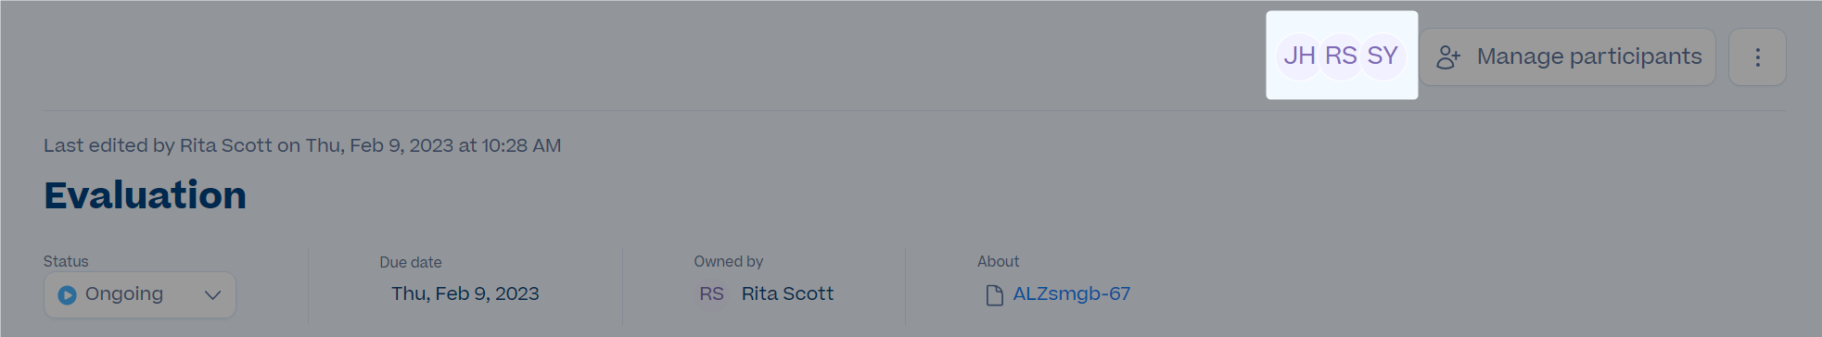Click the Evaluation title heading
The image size is (1822, 337).
click(146, 195)
